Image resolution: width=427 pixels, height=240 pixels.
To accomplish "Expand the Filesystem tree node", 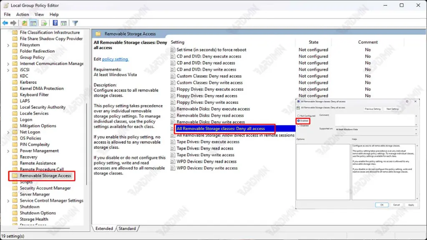I will coord(8,45).
